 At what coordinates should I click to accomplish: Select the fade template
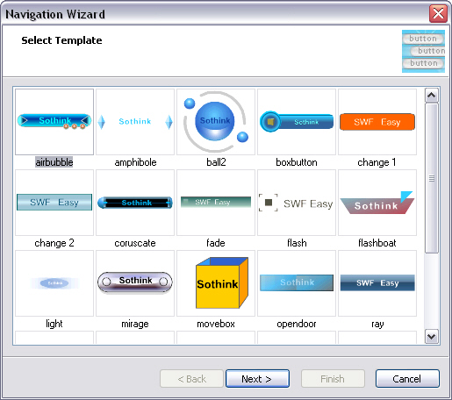[x=216, y=203]
